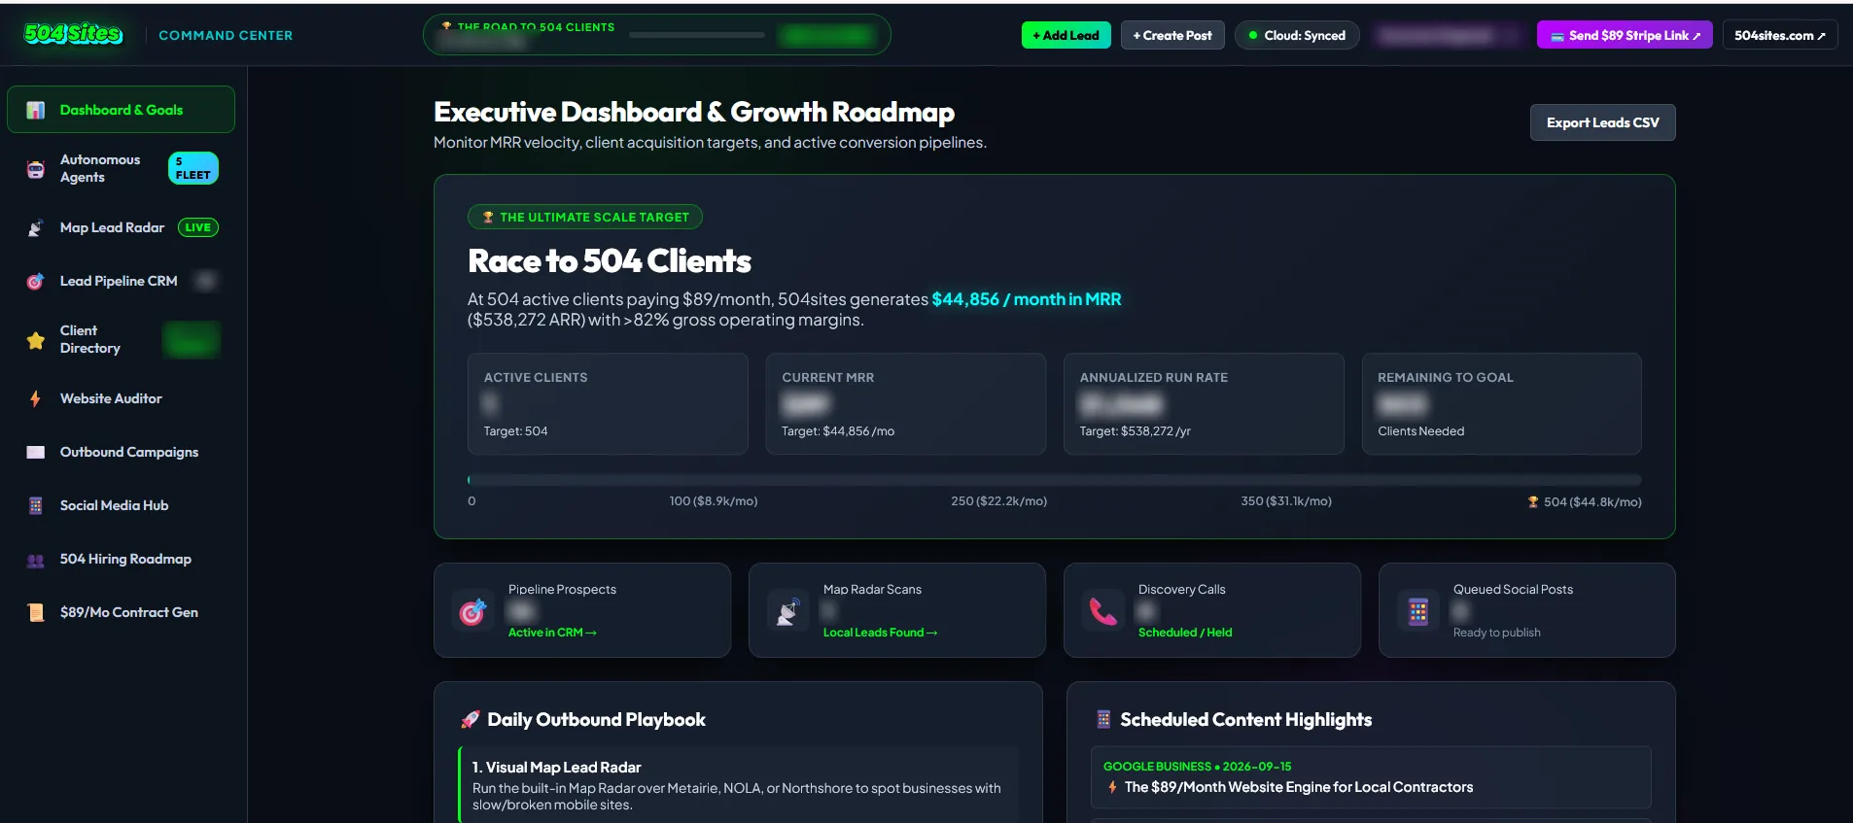Viewport: 1853px width, 823px height.
Task: Open Dashboard & Goals in the sidebar
Action: 121,110
